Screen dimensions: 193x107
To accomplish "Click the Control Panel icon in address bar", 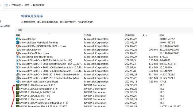I will pyautogui.click(x=6, y=5).
